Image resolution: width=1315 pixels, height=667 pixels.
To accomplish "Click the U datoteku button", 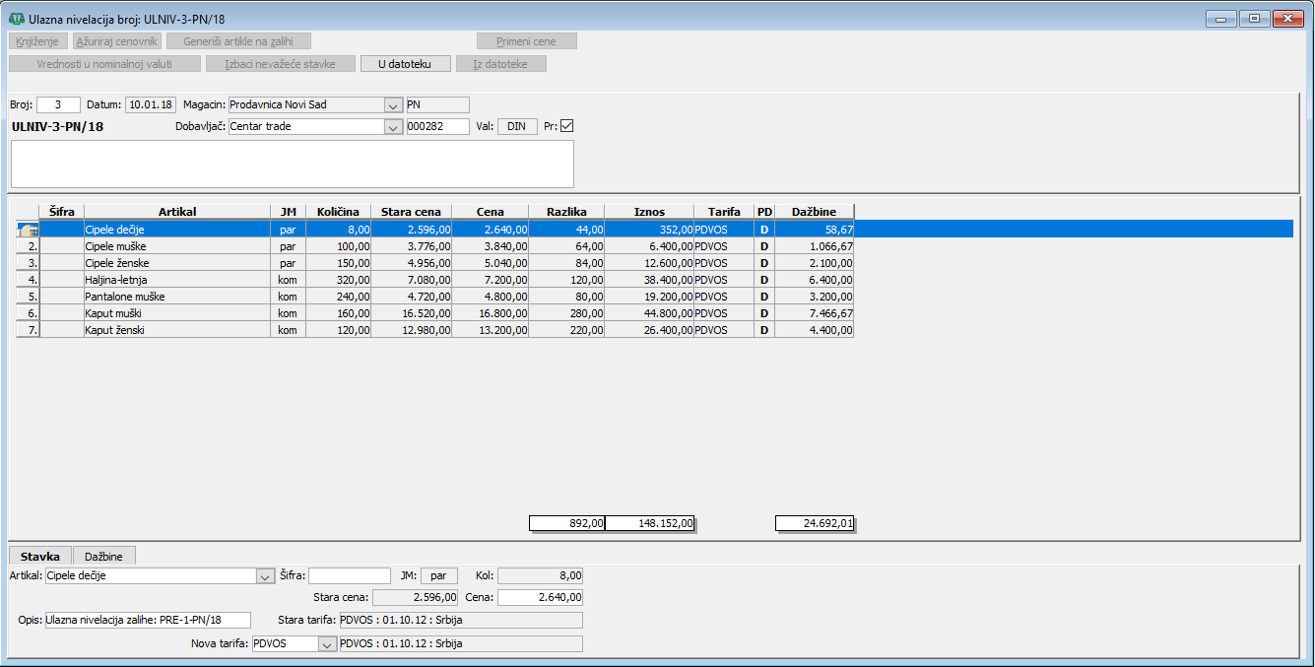I will coord(406,64).
